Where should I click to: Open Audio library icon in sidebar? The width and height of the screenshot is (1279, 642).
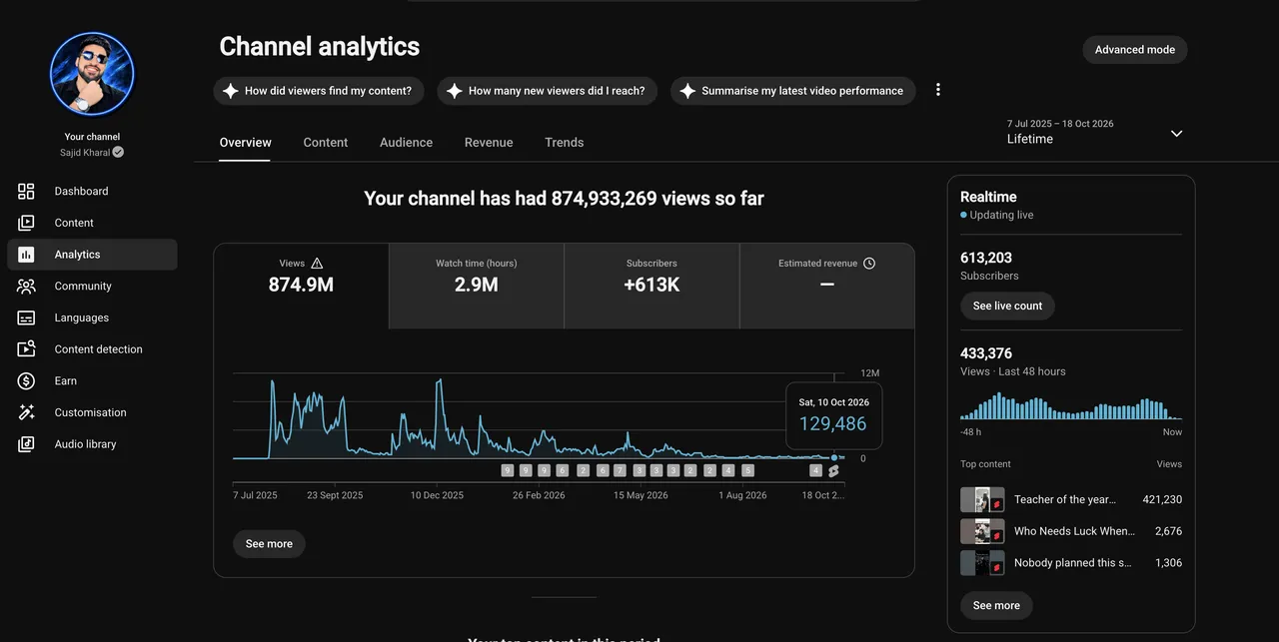pyautogui.click(x=26, y=444)
